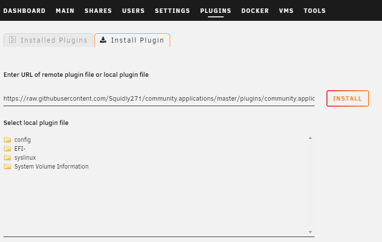The width and height of the screenshot is (382, 242).
Task: Focus the plugin URL input field
Action: (159, 99)
